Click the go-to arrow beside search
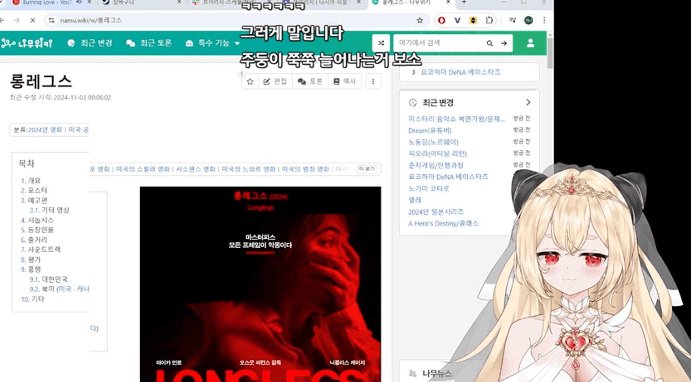This screenshot has height=382, width=691. click(x=504, y=43)
